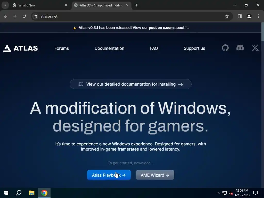
Task: Click the site information icon beside URL
Action: point(35,16)
